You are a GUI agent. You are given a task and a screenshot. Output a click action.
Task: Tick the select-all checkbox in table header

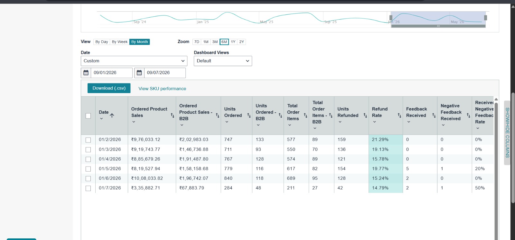tap(88, 116)
